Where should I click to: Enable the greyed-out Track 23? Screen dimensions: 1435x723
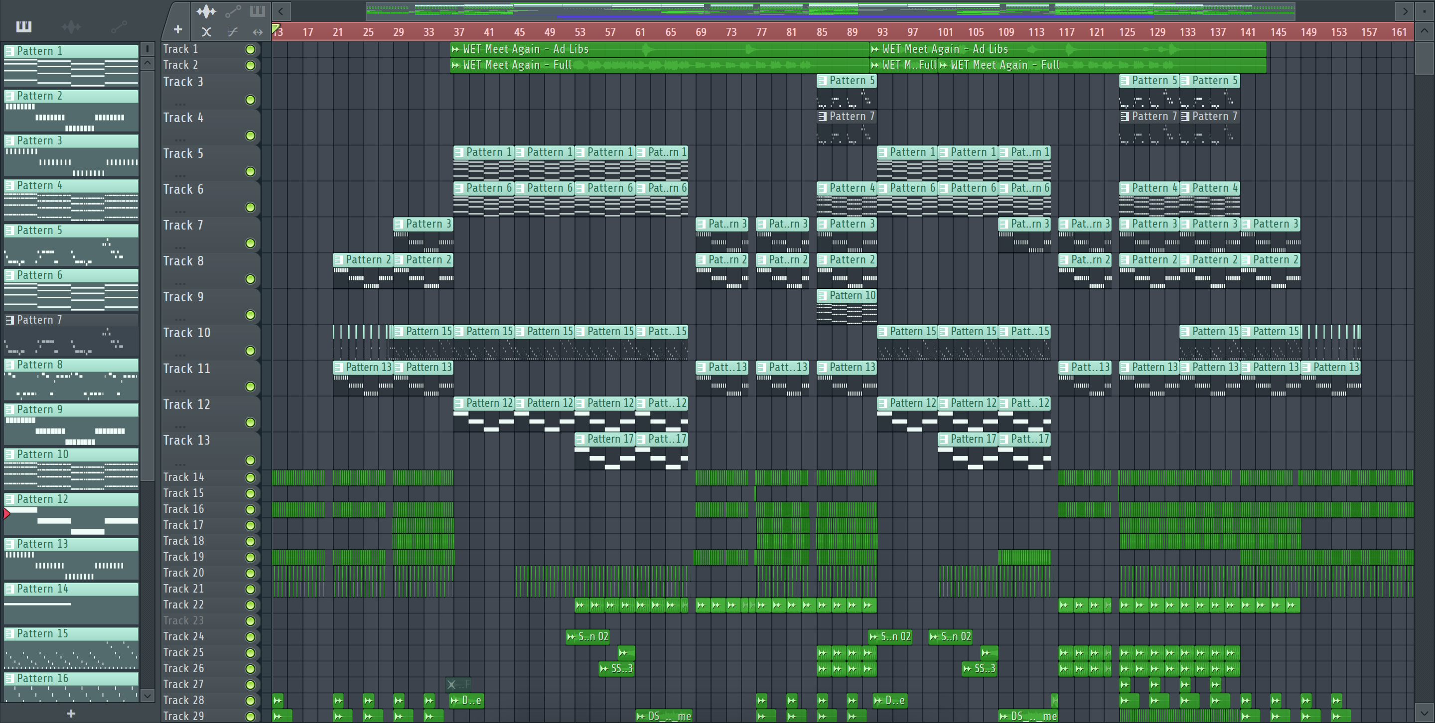(x=251, y=620)
